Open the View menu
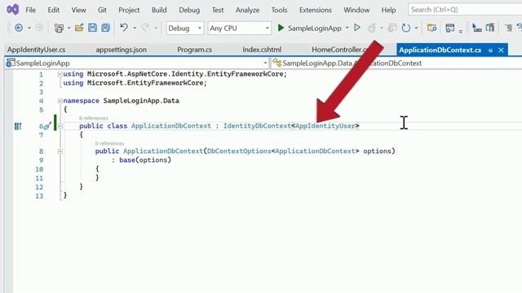522x293 pixels. point(78,10)
